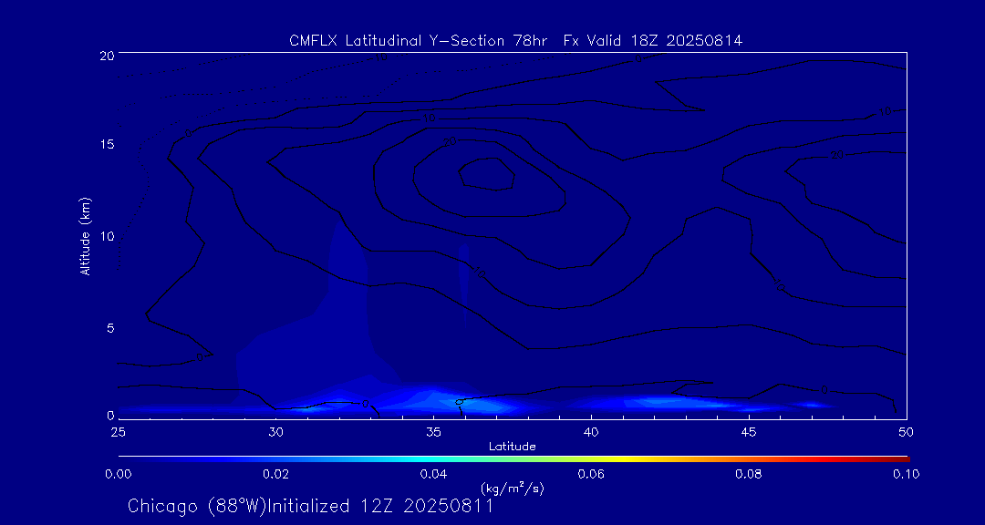Click the color scale bar below the plot
The image size is (985, 525).
click(x=513, y=459)
